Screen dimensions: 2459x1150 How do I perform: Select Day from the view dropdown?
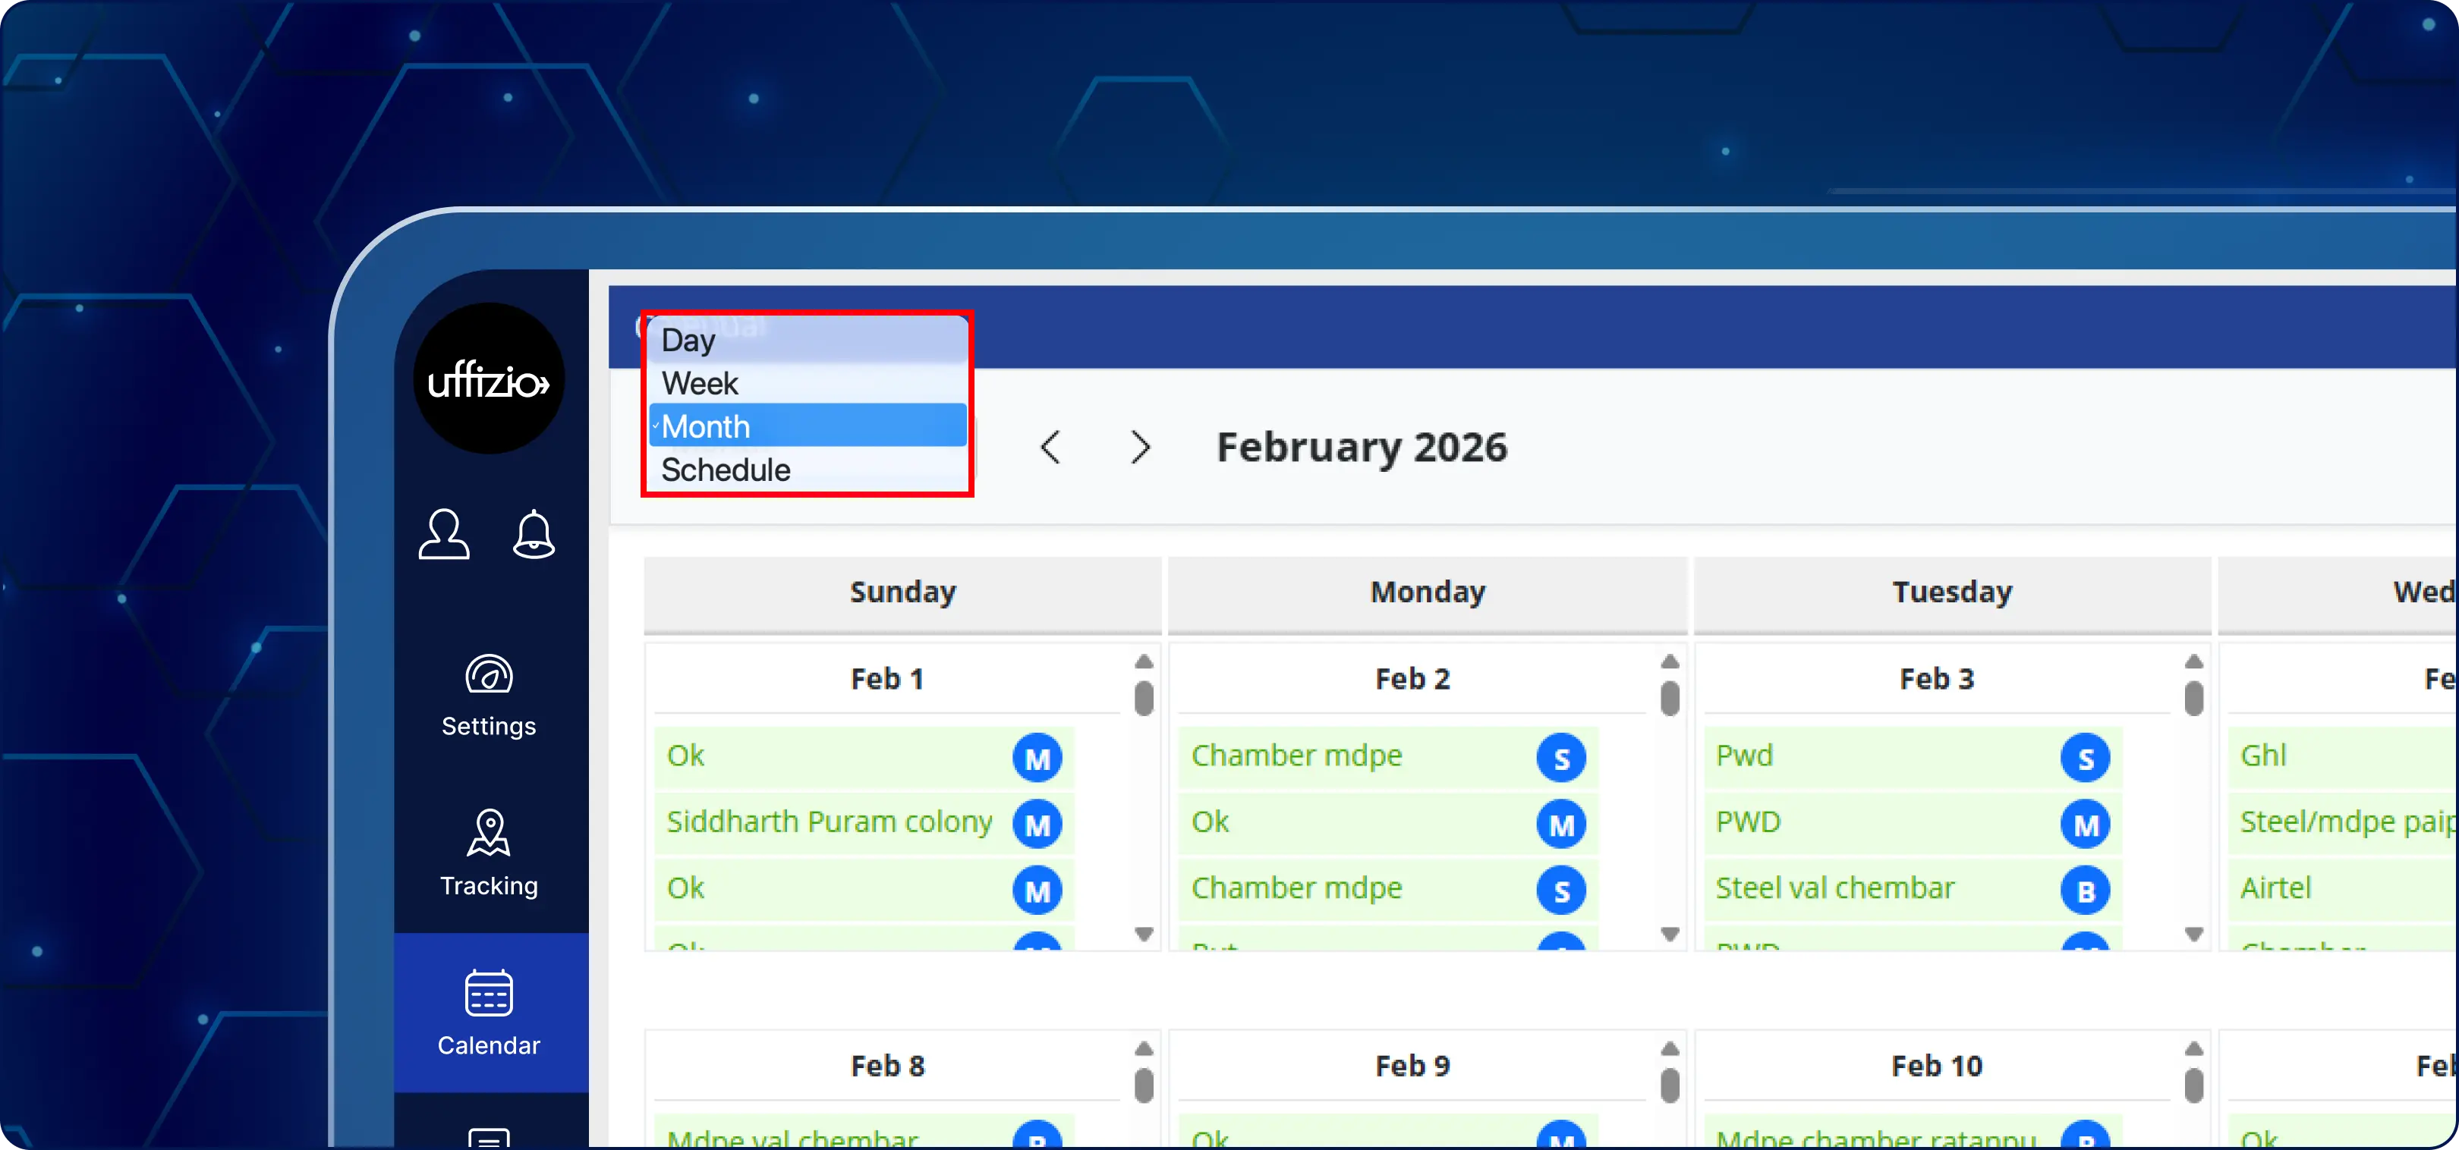(x=688, y=340)
